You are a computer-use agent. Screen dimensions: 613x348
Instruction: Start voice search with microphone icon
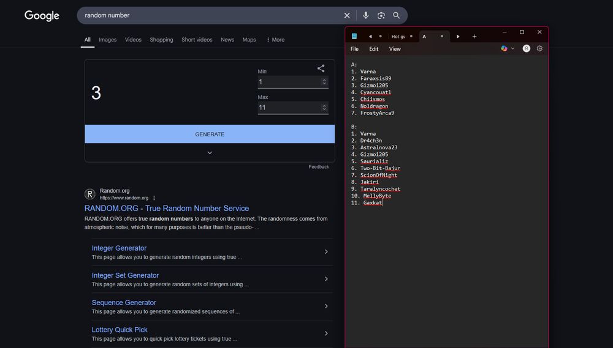click(365, 15)
